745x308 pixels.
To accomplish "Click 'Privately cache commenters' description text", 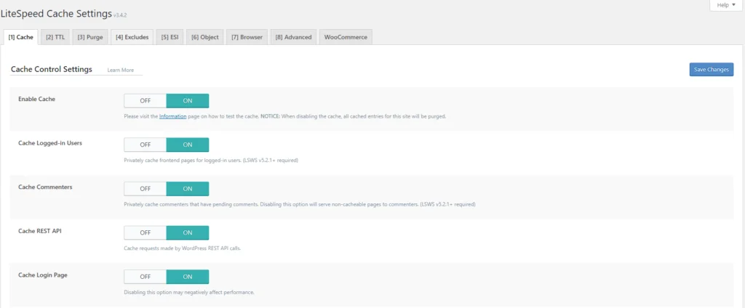I will click(300, 205).
